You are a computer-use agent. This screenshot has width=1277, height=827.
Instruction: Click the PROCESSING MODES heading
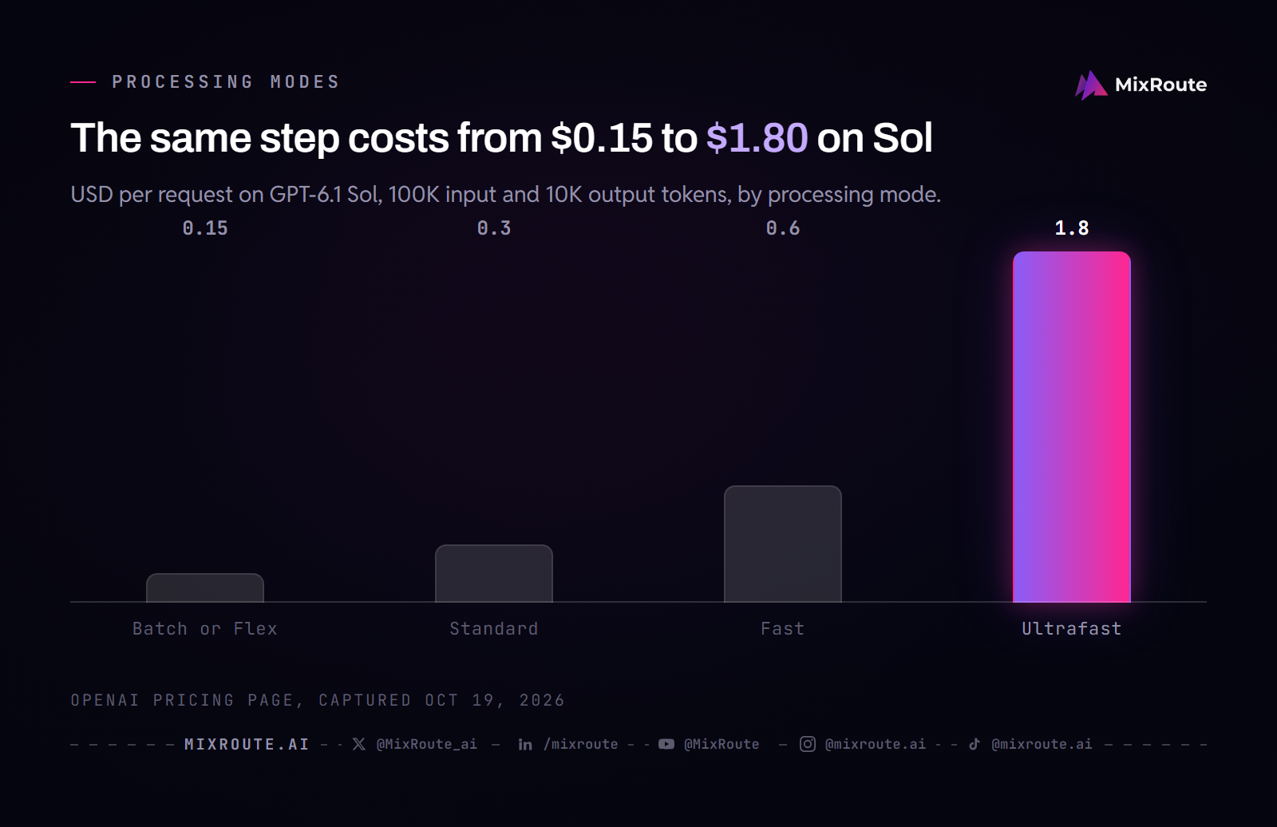click(x=226, y=82)
